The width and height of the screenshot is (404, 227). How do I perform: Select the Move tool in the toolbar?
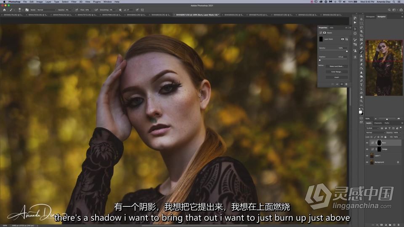pos(361,19)
